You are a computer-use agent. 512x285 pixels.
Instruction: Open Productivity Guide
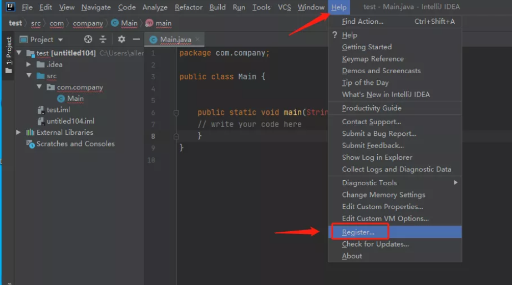click(395, 108)
